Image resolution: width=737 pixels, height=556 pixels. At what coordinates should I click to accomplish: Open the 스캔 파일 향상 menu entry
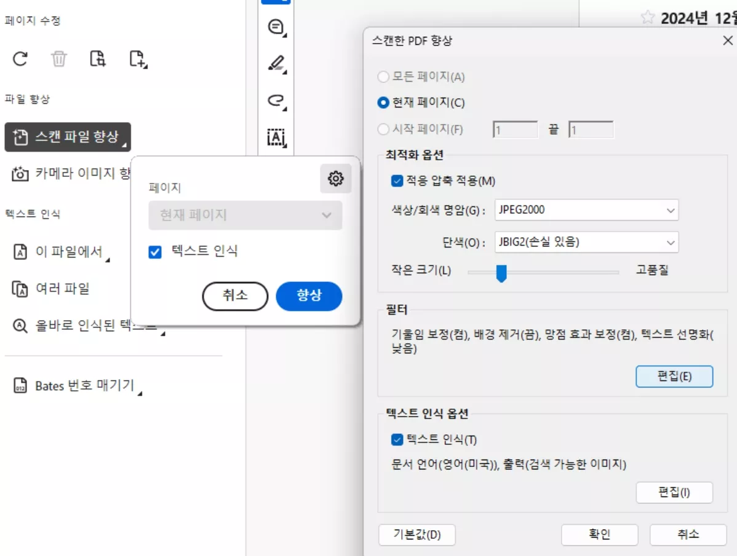pyautogui.click(x=68, y=137)
